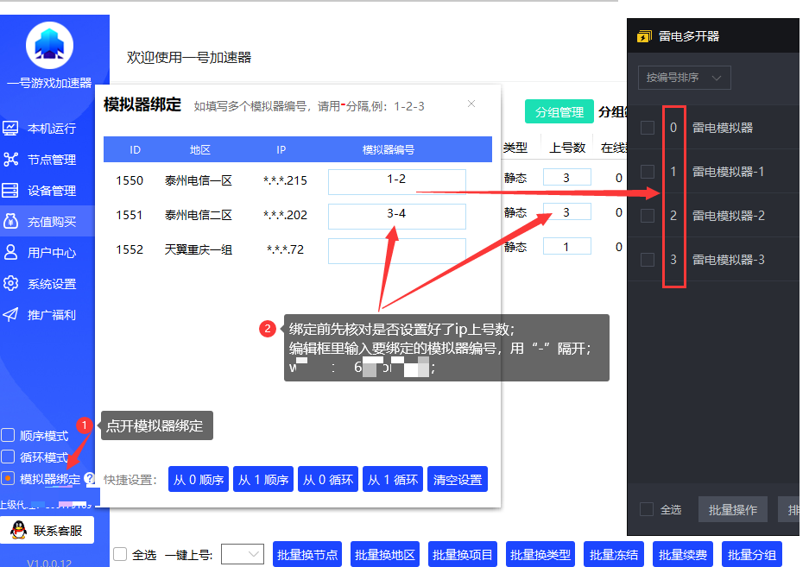This screenshot has height=567, width=809.
Task: Click the 从 1 顺序 quick setting button
Action: [x=263, y=479]
